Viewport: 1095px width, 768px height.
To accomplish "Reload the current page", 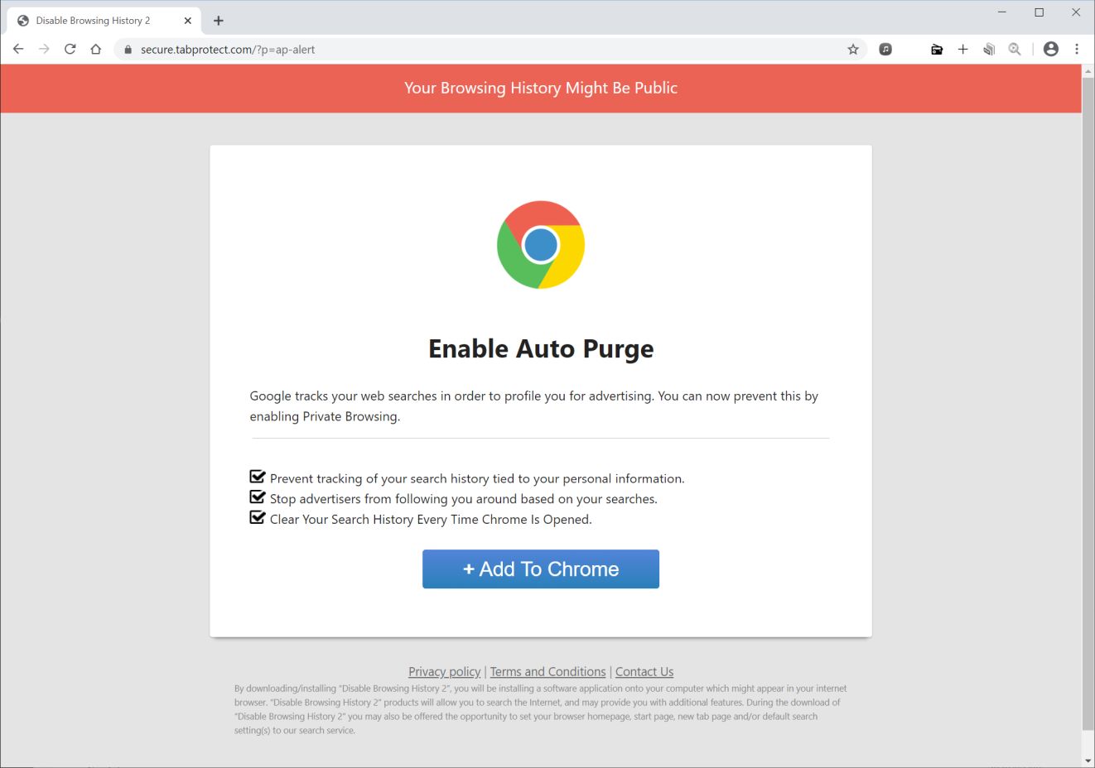I will point(70,49).
